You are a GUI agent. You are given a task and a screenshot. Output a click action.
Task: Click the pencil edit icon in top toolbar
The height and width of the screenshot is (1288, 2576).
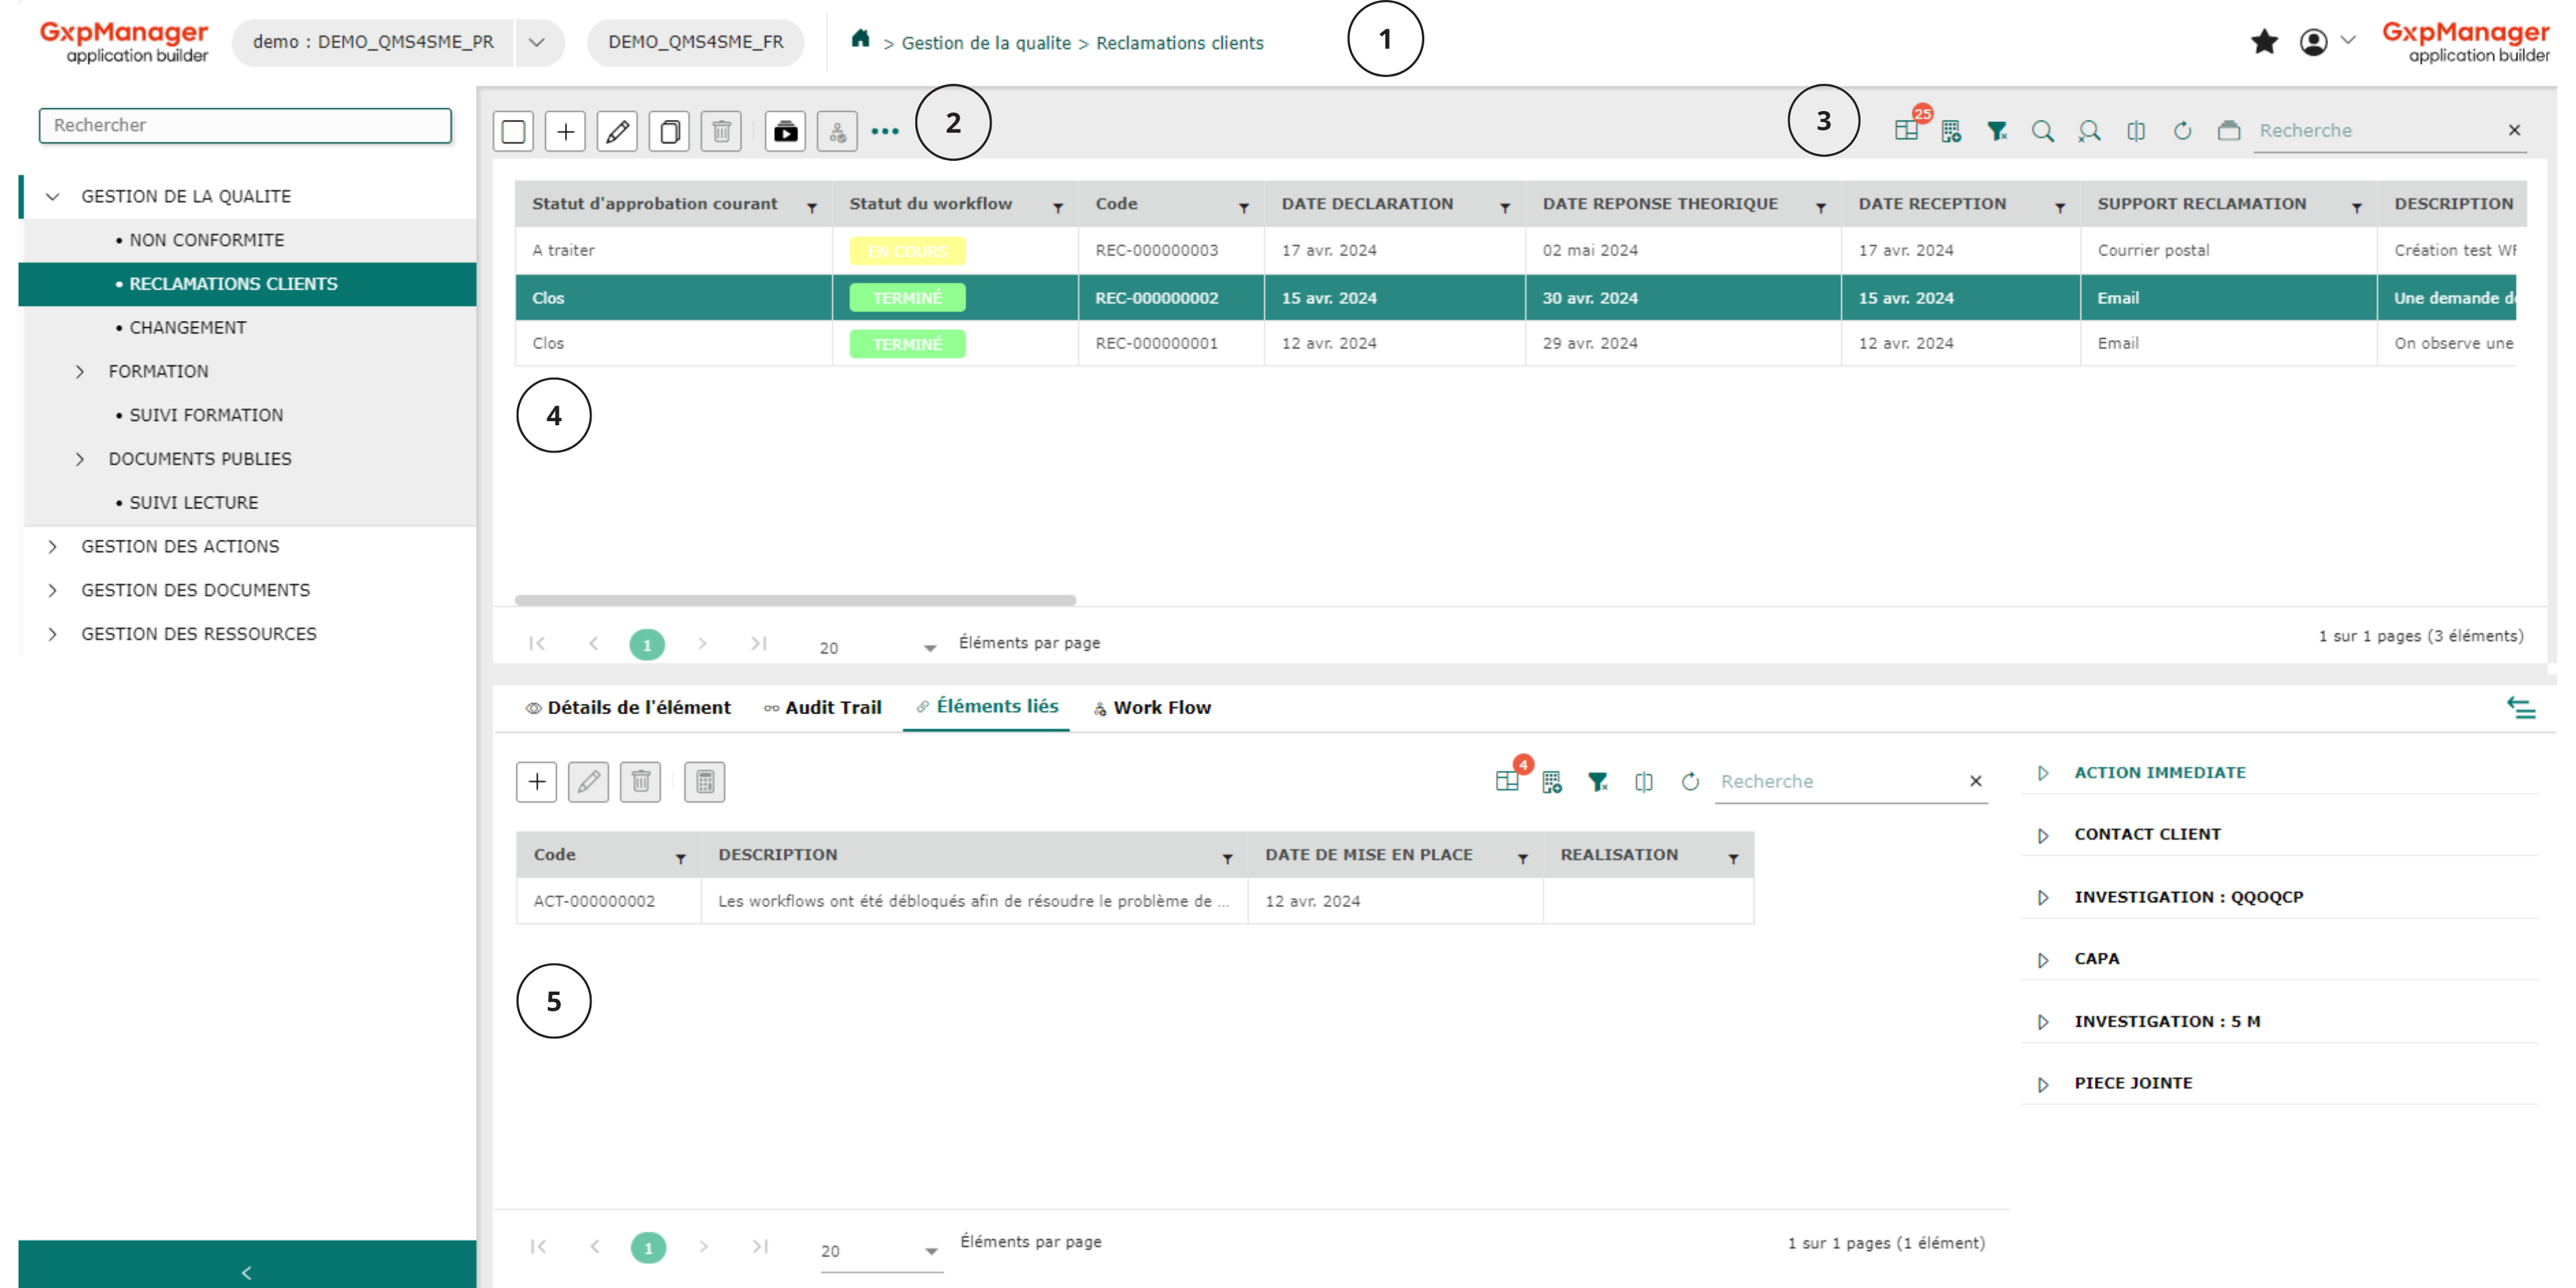617,131
